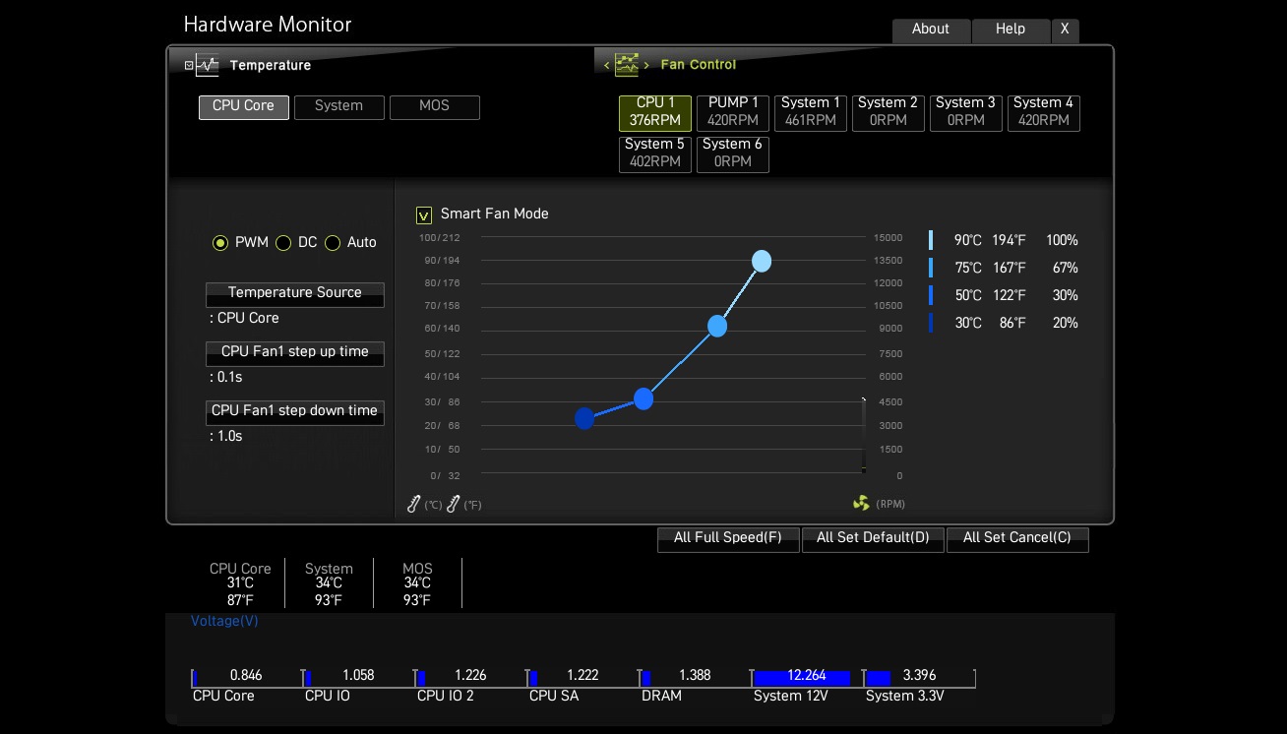Collapse the Temperature section box icon
Viewport: 1287px width, 734px height.
click(189, 66)
